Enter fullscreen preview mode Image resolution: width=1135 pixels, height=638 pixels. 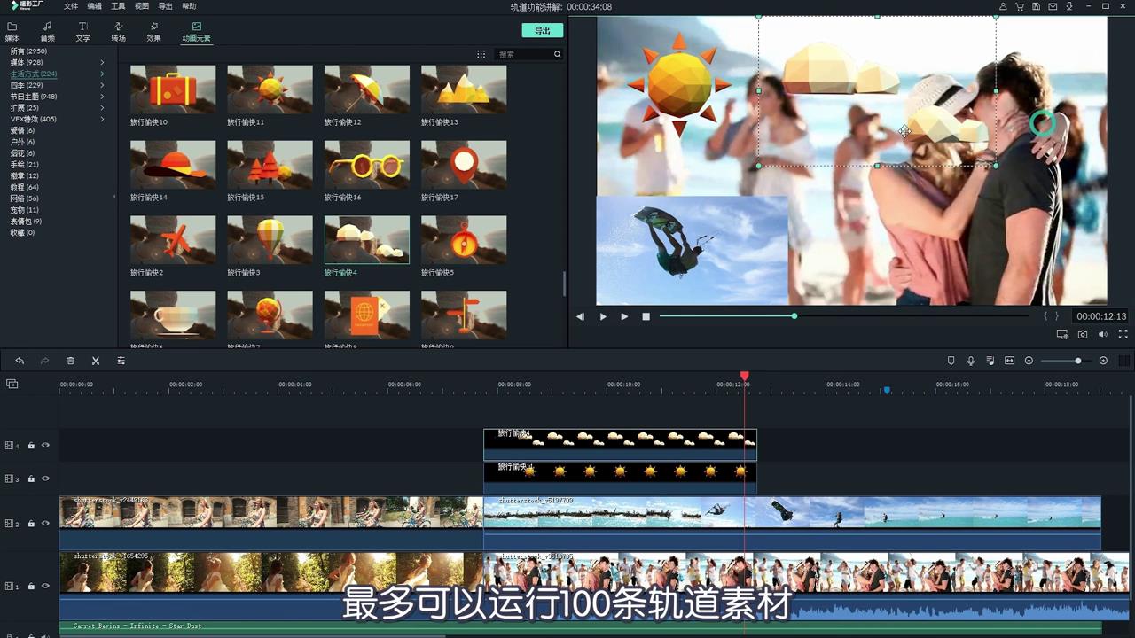pos(1123,334)
